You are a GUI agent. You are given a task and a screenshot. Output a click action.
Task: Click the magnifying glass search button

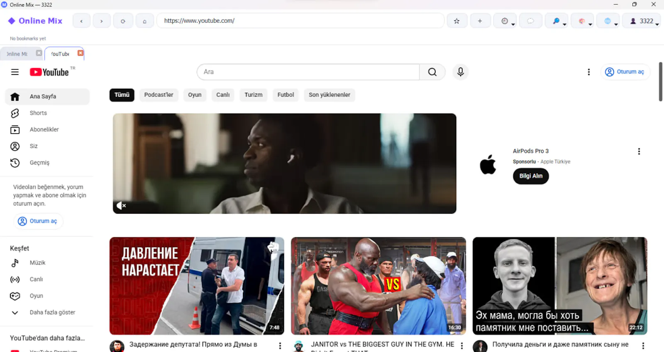[x=432, y=72]
